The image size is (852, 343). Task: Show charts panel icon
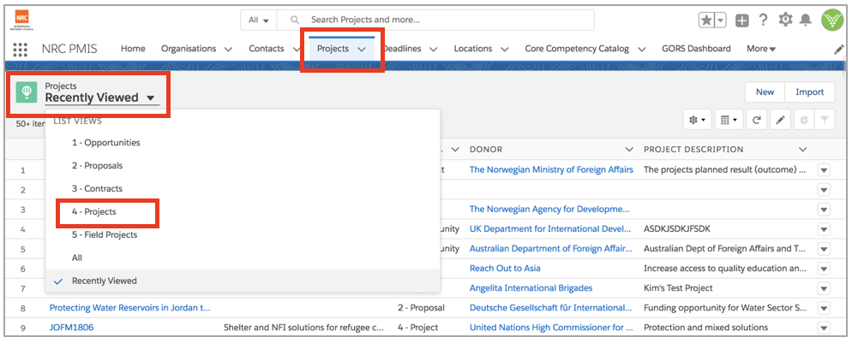coord(804,120)
